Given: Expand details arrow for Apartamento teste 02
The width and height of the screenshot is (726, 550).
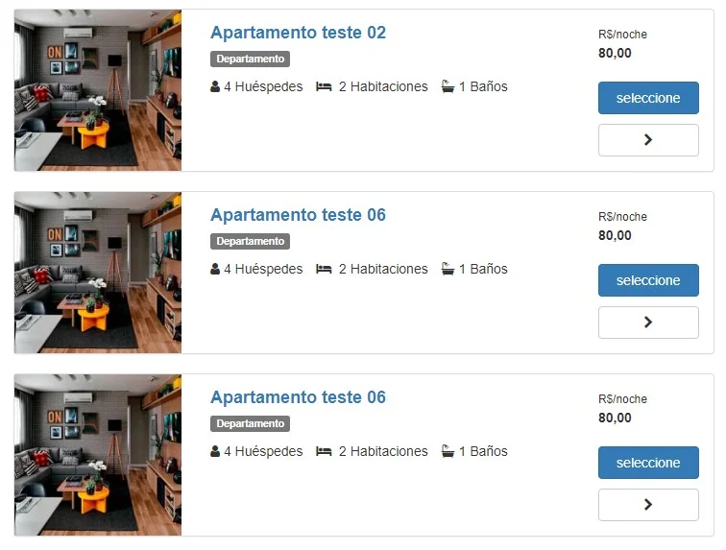Looking at the screenshot, I should click(648, 140).
